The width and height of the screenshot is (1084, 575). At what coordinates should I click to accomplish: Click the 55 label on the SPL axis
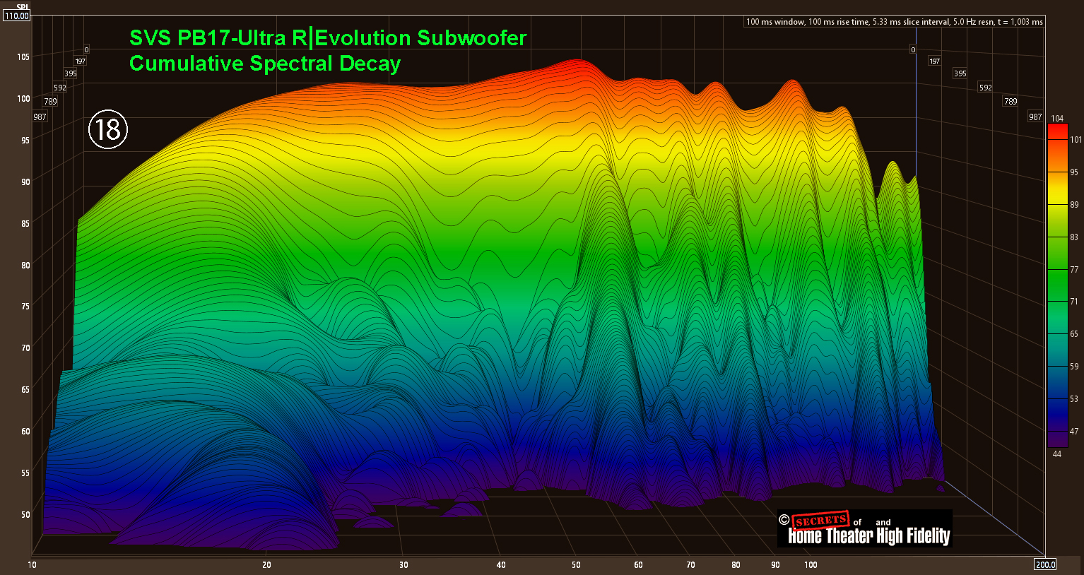coord(25,473)
